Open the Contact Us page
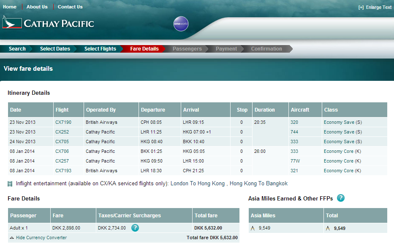This screenshot has width=394, height=243. pos(70,7)
